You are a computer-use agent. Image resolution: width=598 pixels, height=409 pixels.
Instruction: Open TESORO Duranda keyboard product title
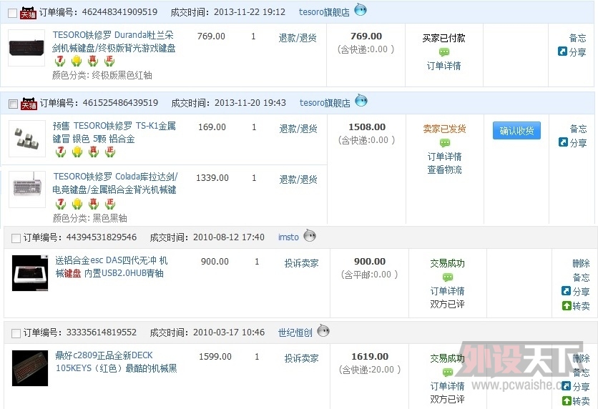coord(114,41)
